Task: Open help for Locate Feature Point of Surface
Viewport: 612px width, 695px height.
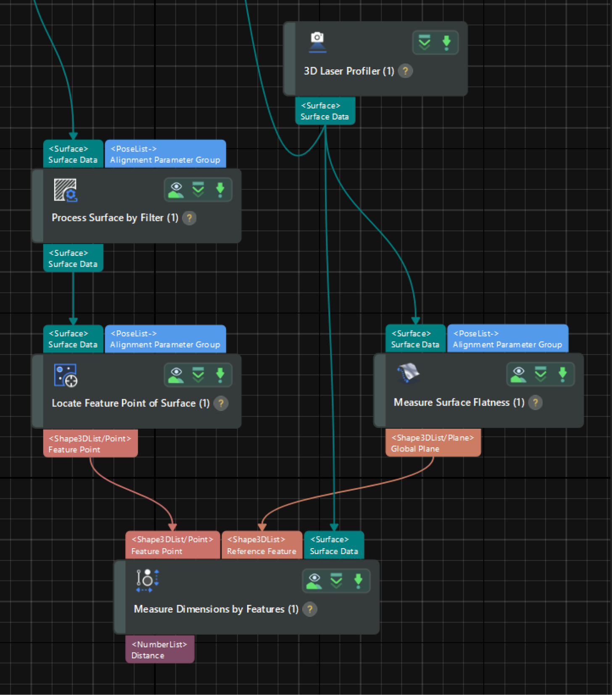Action: coord(221,403)
